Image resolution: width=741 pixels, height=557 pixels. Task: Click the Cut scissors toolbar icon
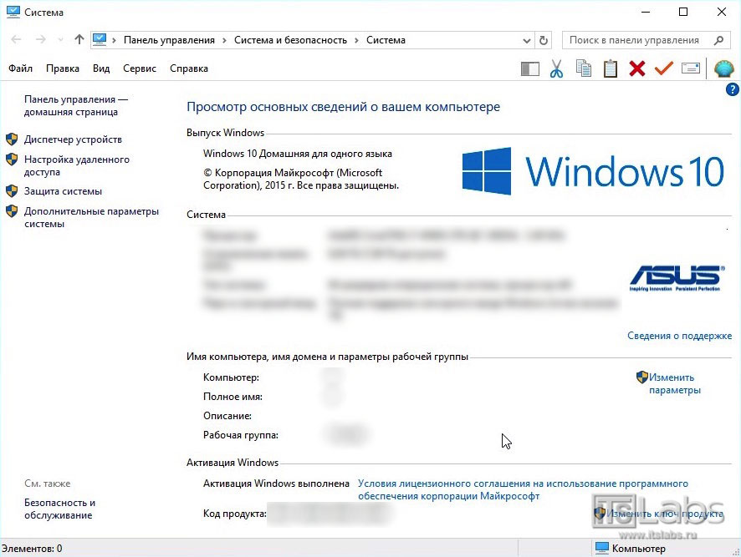[x=556, y=68]
